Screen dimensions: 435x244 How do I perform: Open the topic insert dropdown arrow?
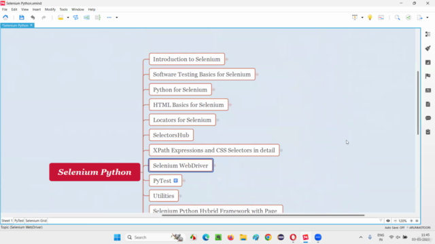[68, 18]
